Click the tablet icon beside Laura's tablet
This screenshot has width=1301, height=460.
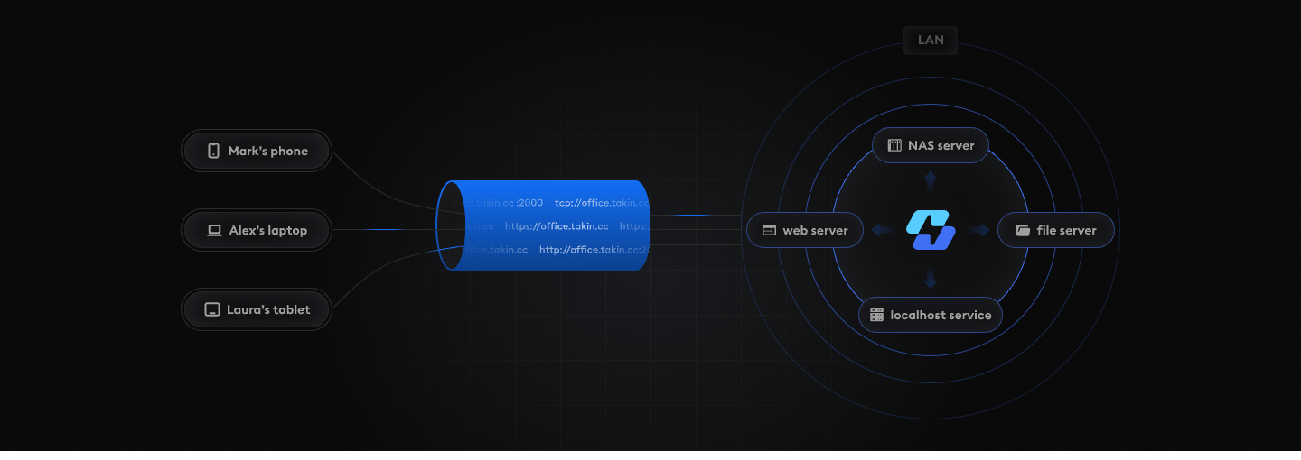pyautogui.click(x=212, y=309)
